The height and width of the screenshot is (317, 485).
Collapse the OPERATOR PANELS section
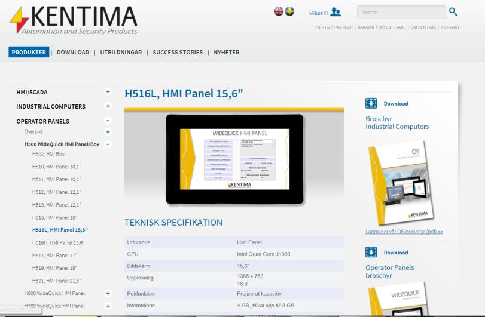click(108, 121)
